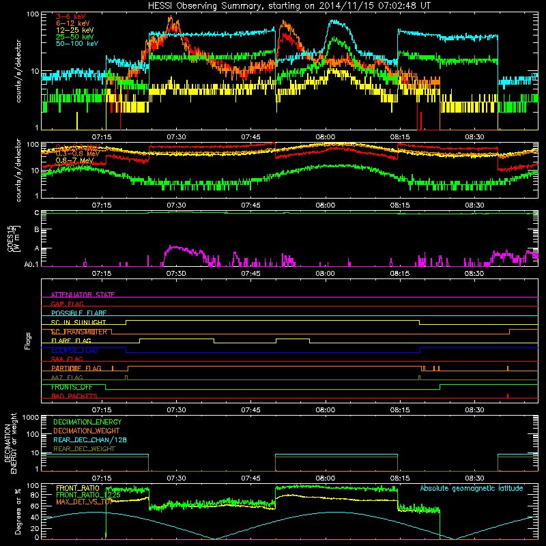Click the POSSIBLE_FLARE flag label
This screenshot has width=546, height=546.
(78, 313)
